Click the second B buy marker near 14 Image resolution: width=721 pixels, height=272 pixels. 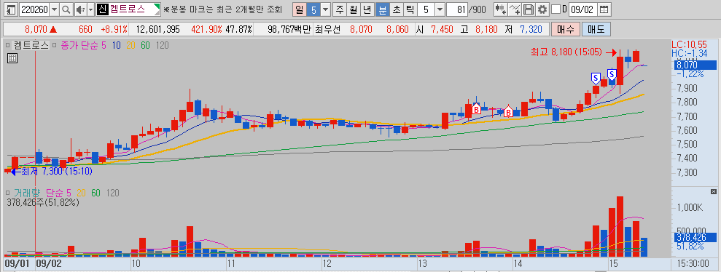pyautogui.click(x=508, y=111)
